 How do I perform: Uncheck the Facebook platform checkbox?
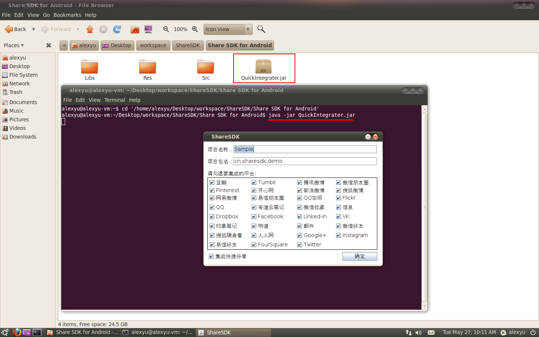coord(254,216)
